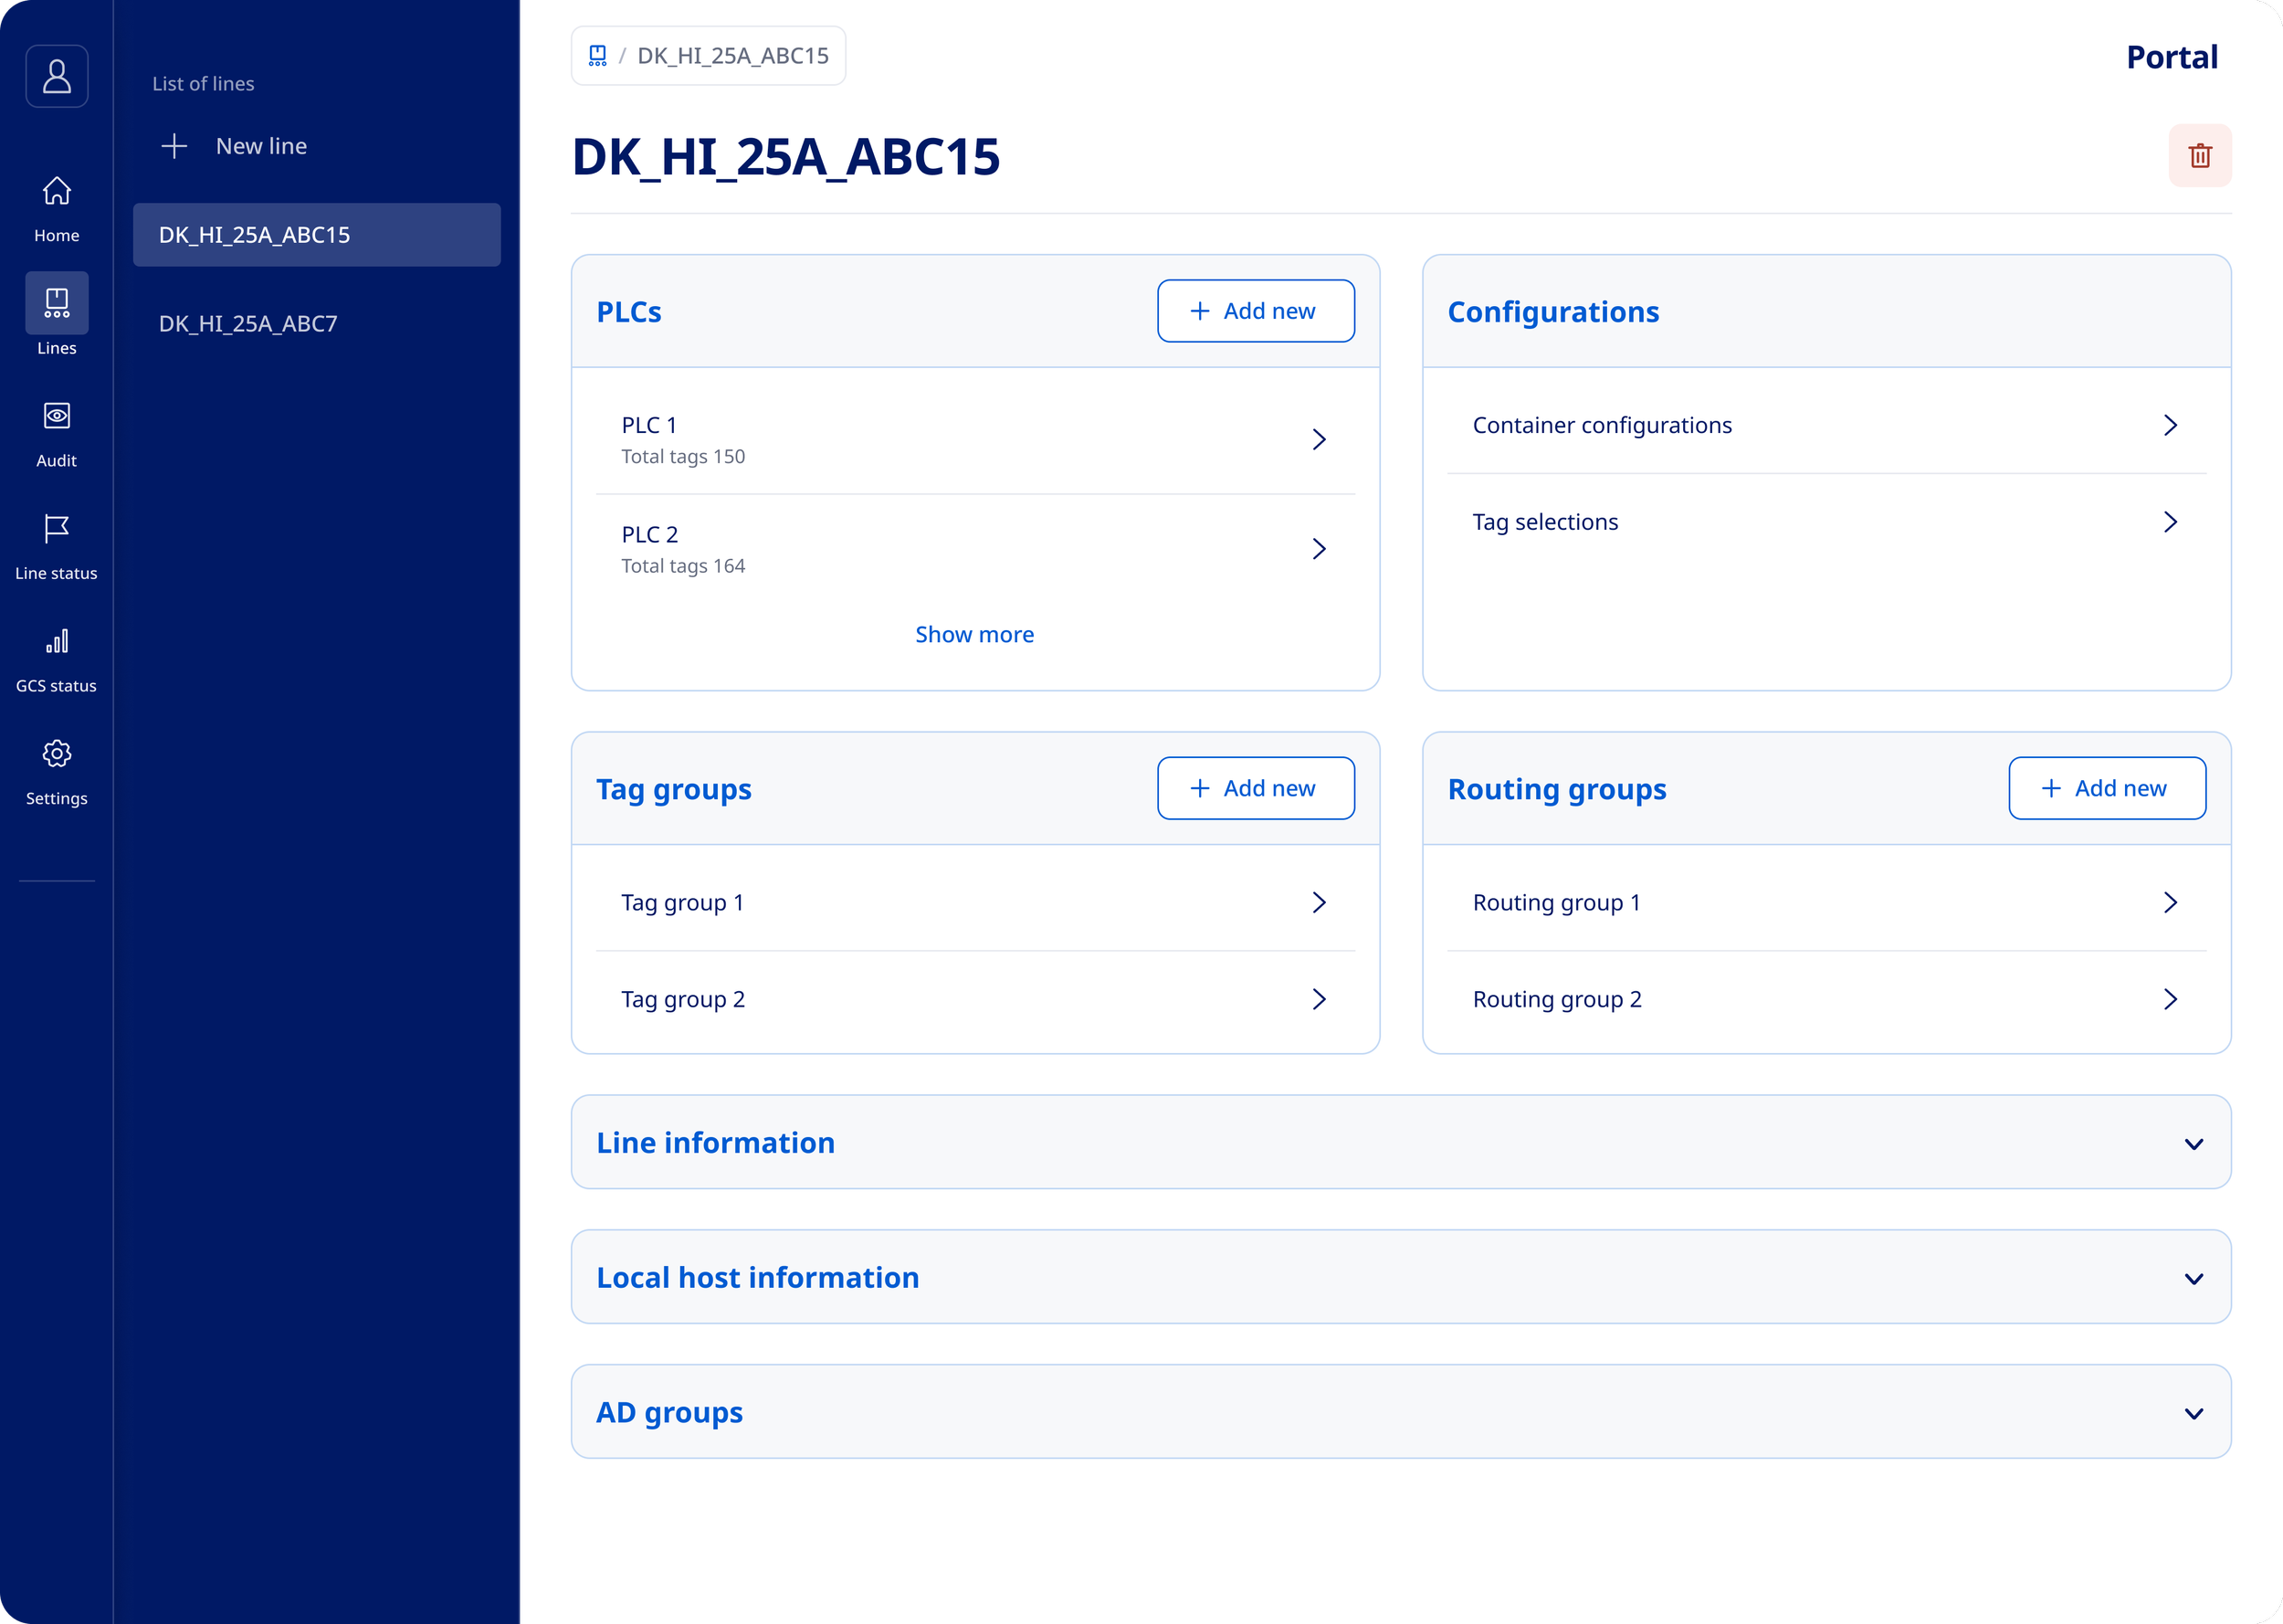Click the List of lines heading
Screen dimensions: 2283x1624
[x=203, y=84]
